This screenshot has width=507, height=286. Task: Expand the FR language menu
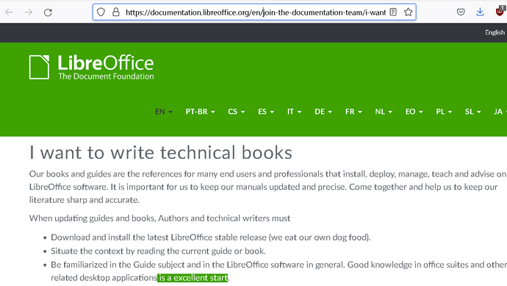353,112
